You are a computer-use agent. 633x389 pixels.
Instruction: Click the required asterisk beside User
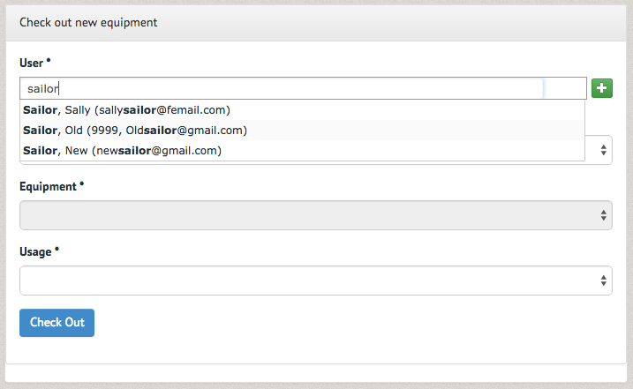[x=49, y=61]
